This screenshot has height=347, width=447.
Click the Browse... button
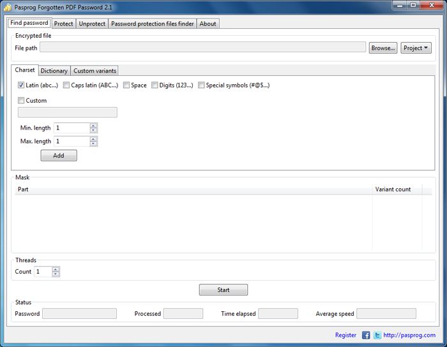click(x=383, y=48)
